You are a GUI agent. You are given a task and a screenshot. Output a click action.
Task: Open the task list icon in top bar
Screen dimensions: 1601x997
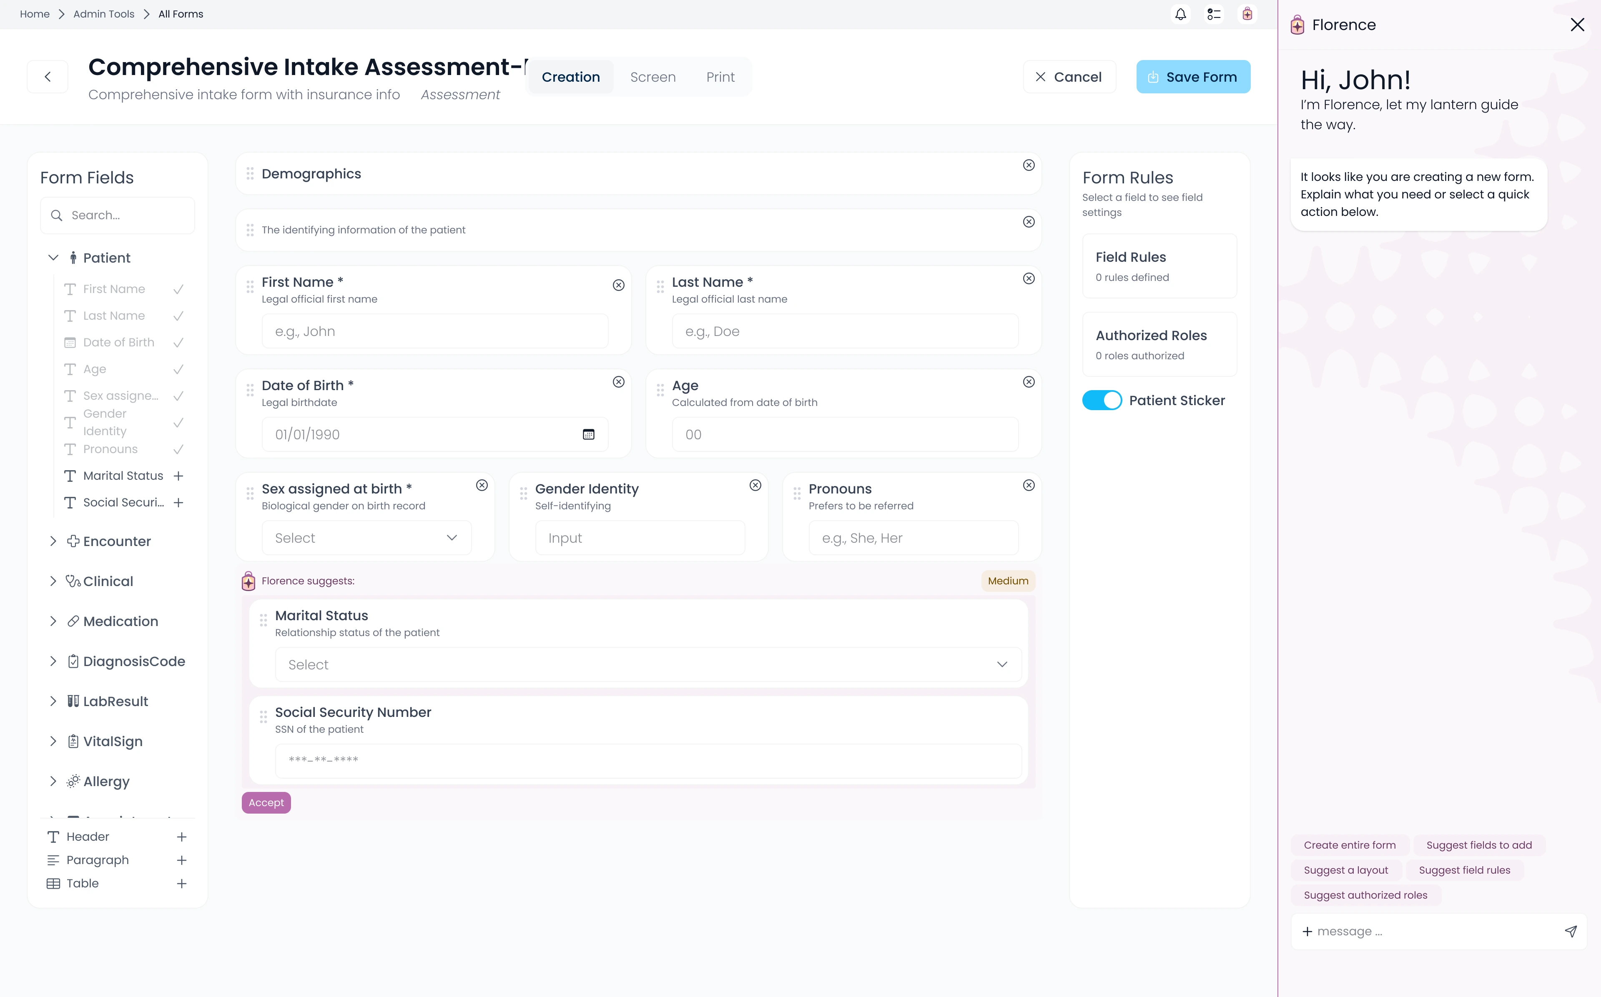click(x=1213, y=14)
